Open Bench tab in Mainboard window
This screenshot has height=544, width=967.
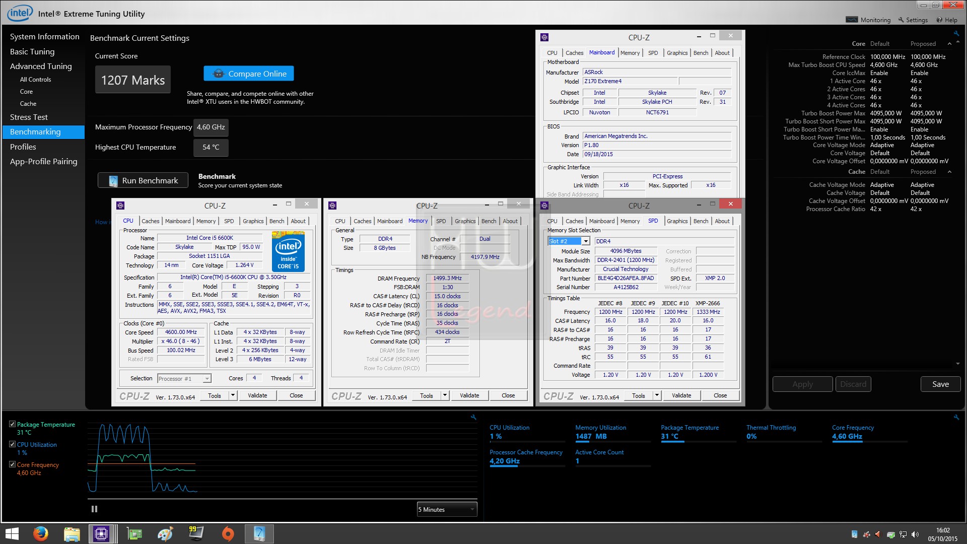(x=701, y=53)
